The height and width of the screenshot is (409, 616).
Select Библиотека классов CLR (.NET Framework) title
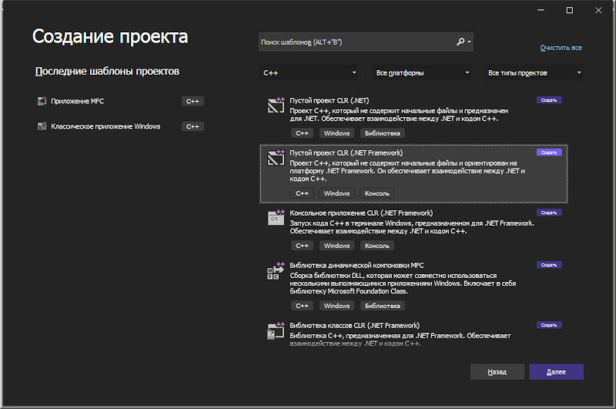click(x=354, y=325)
